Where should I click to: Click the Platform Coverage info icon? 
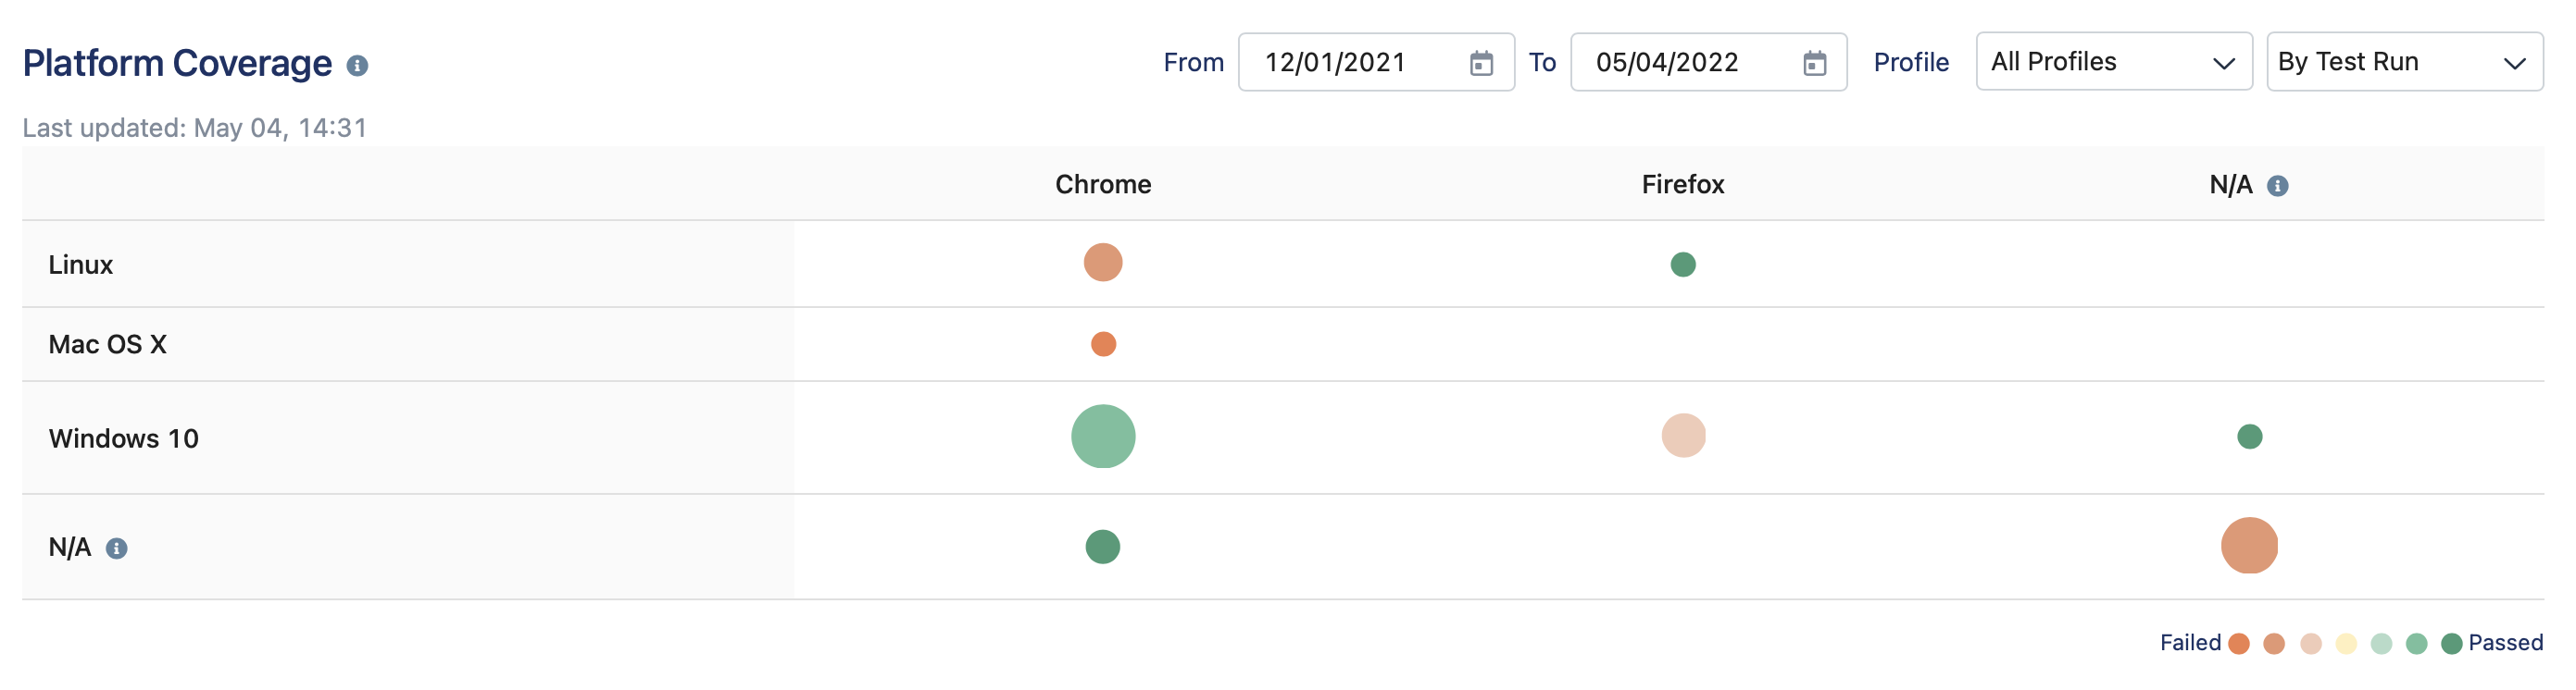point(357,66)
